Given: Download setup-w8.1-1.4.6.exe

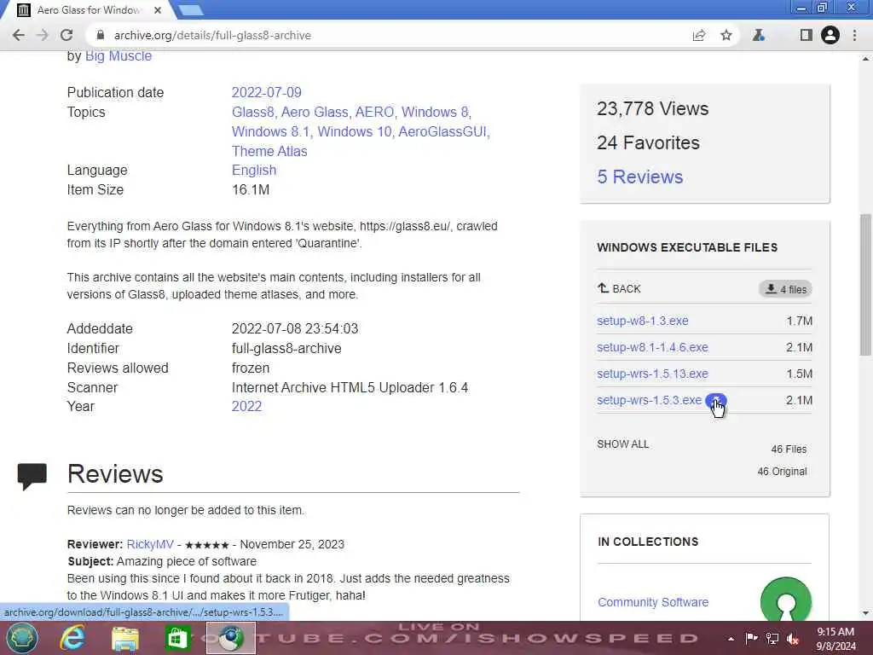Looking at the screenshot, I should coord(652,348).
